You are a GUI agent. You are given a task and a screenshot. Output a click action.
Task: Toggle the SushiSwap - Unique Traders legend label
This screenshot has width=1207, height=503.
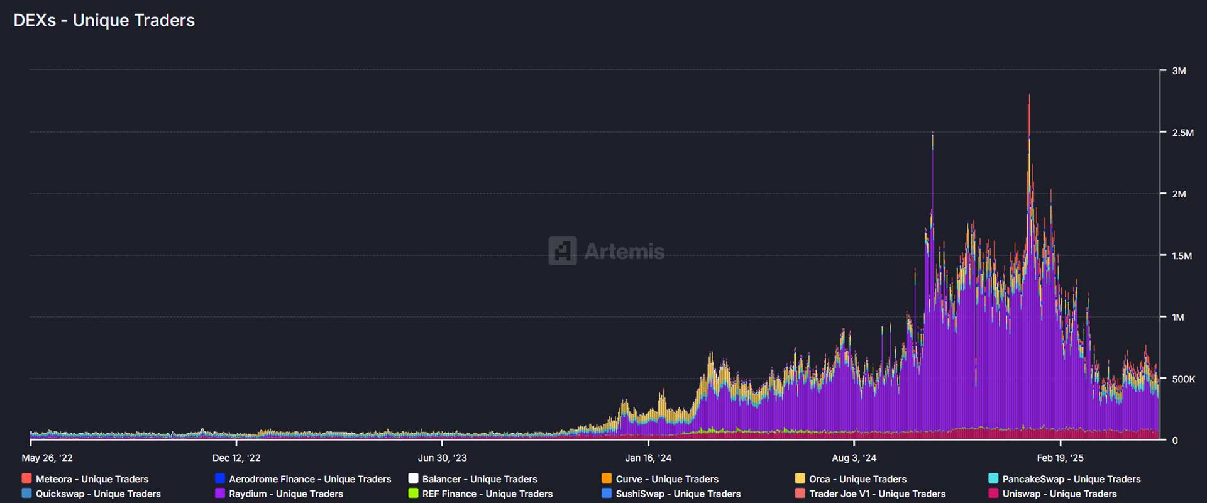click(678, 494)
